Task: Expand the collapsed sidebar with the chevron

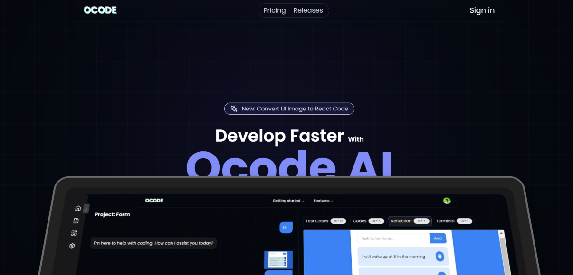Action: [x=86, y=208]
